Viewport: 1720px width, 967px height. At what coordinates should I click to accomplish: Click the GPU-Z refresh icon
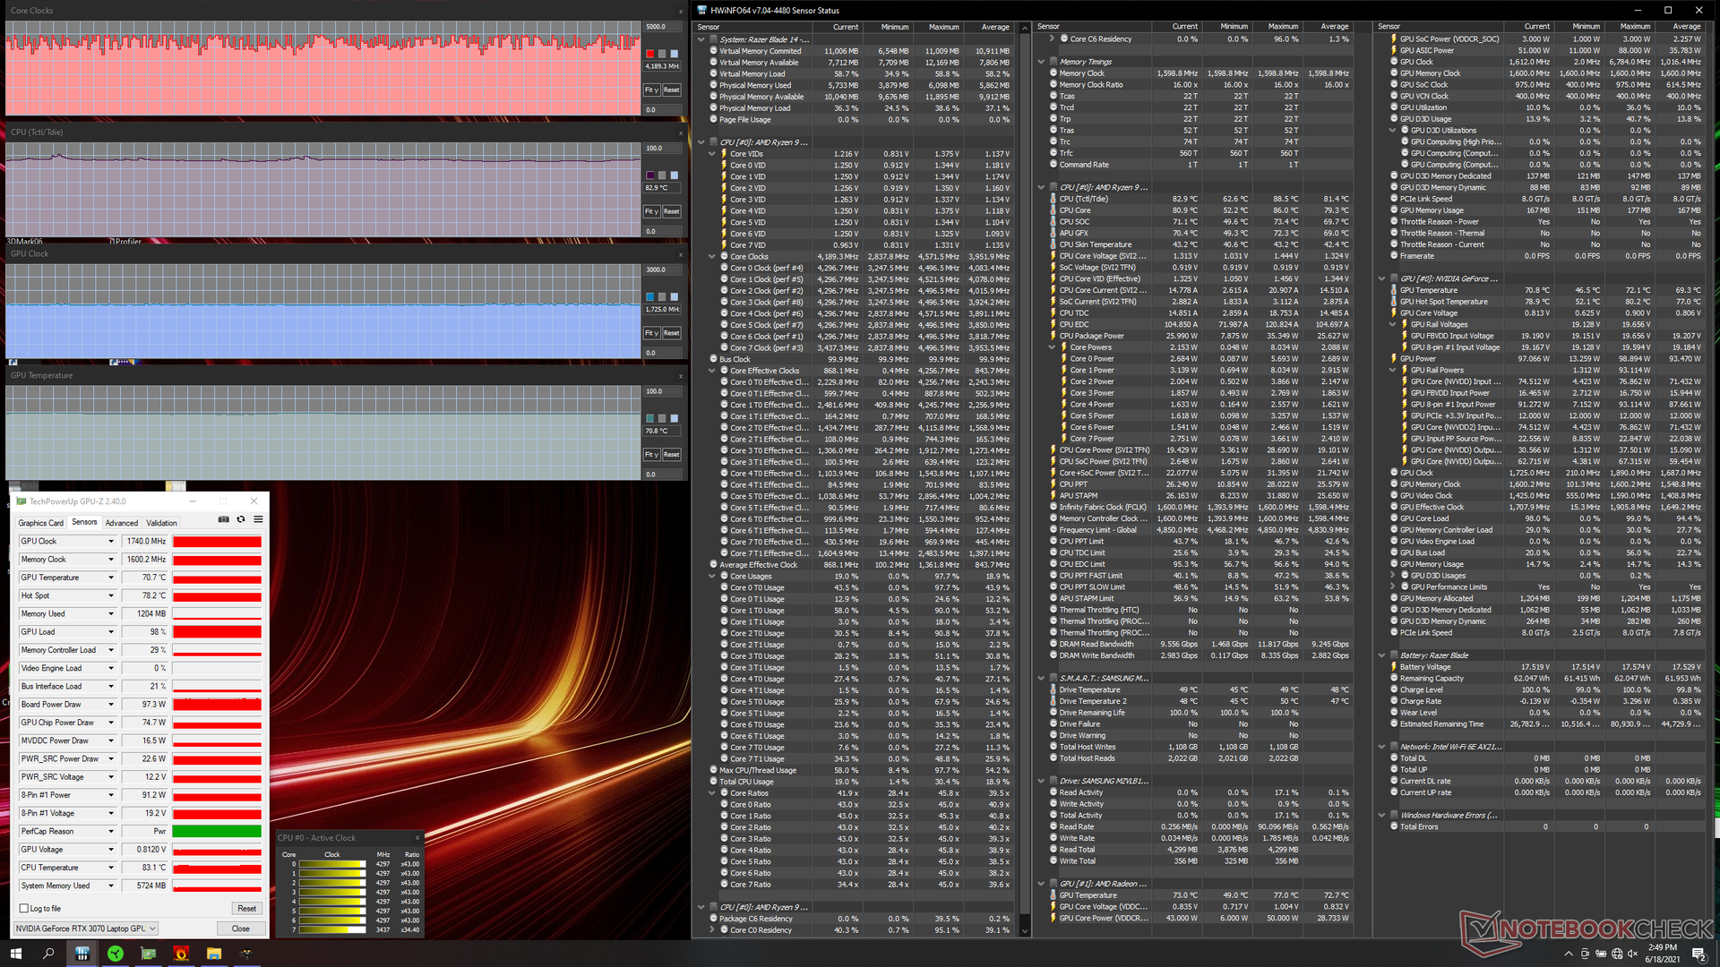(x=241, y=519)
